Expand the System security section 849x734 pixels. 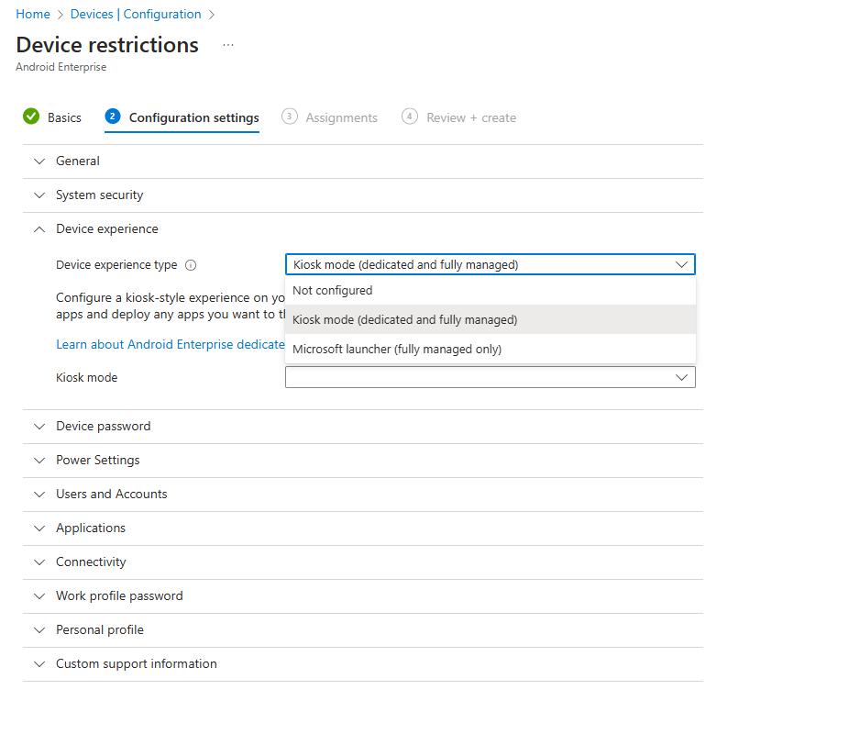pos(99,195)
